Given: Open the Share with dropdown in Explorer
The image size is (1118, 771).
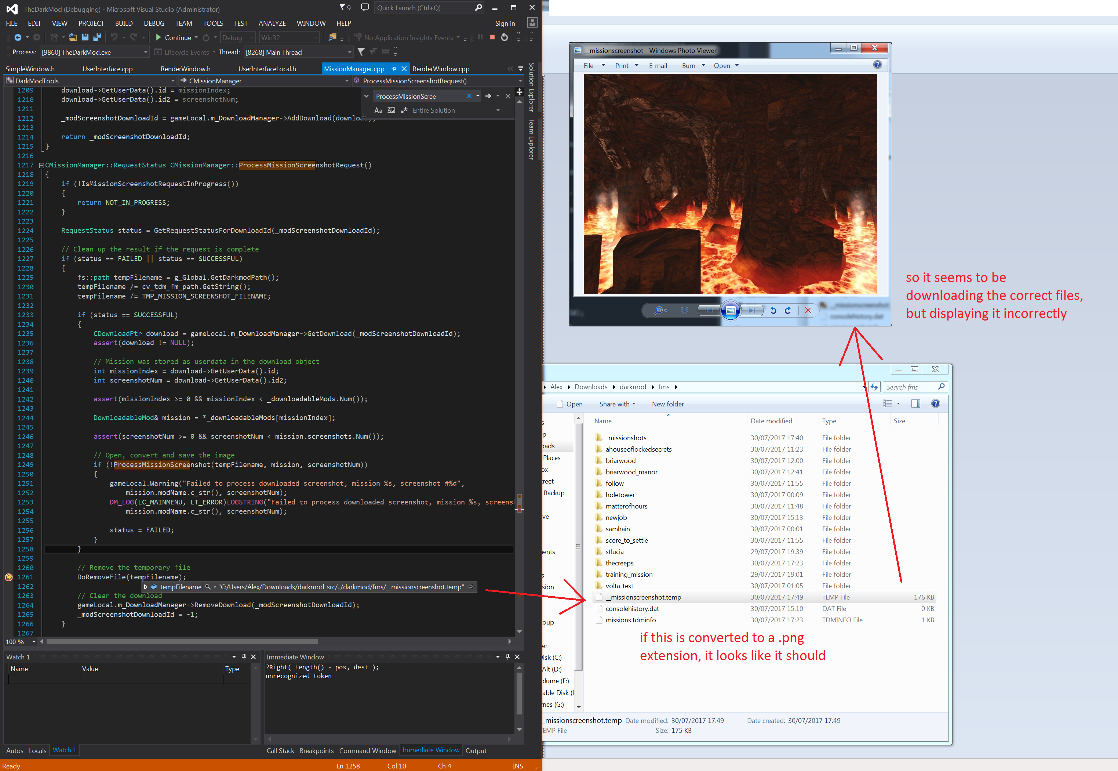Looking at the screenshot, I should click(618, 404).
